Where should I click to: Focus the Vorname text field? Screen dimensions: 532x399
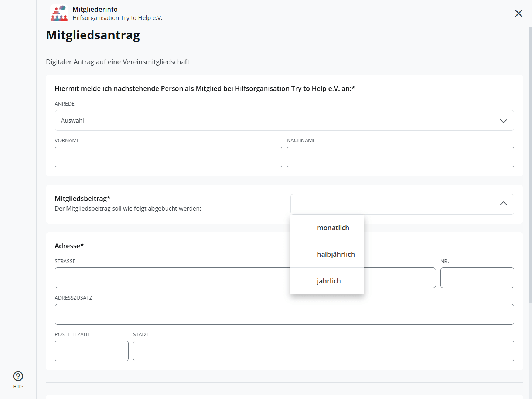click(x=168, y=157)
